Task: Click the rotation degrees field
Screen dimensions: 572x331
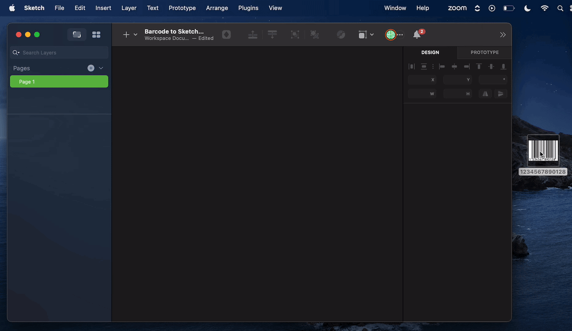Action: click(x=493, y=80)
